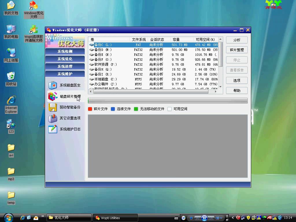Open 驱动智能备份 driver backup
Image resolution: width=296 pixels, height=222 pixels.
pos(64,107)
